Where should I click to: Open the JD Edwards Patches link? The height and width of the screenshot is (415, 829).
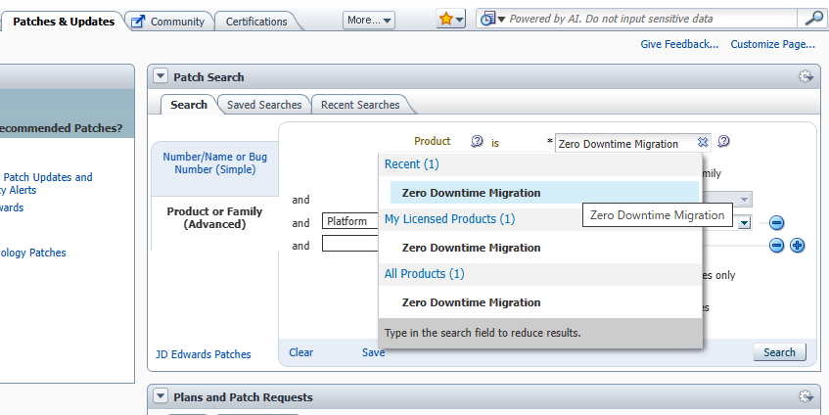click(x=203, y=354)
